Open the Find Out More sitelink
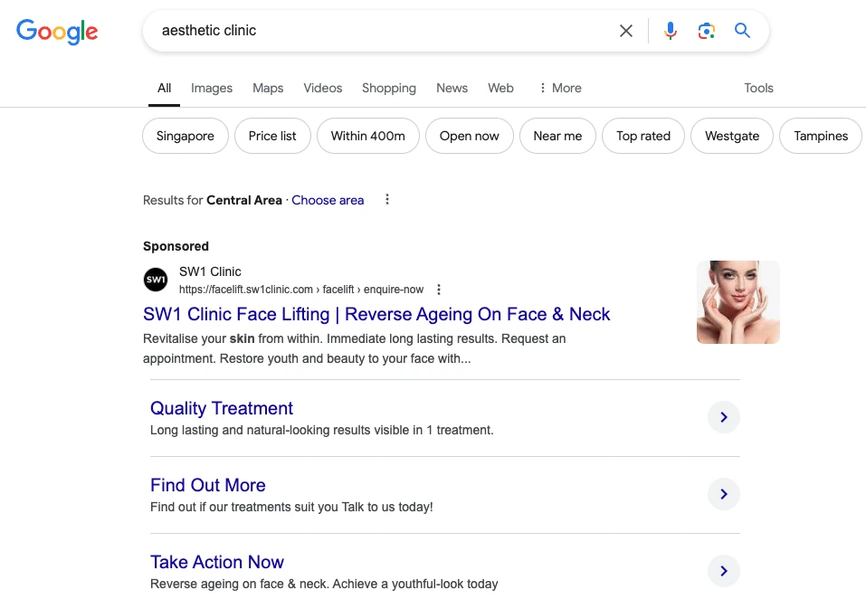The height and width of the screenshot is (609, 866). [207, 485]
